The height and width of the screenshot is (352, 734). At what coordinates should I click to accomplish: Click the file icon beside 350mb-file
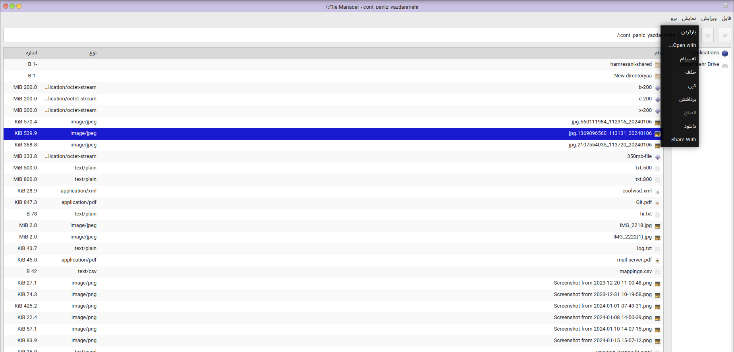[x=658, y=157]
